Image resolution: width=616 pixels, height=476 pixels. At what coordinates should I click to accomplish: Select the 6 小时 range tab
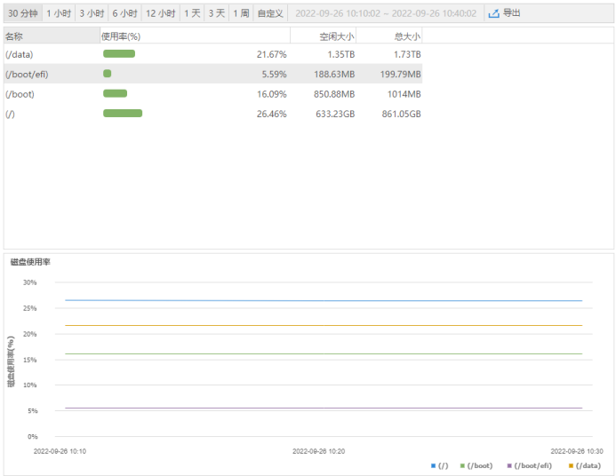(x=124, y=13)
